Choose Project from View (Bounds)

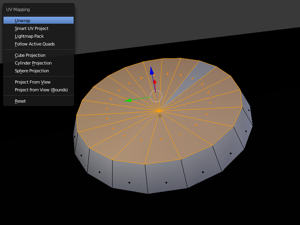click(x=41, y=90)
